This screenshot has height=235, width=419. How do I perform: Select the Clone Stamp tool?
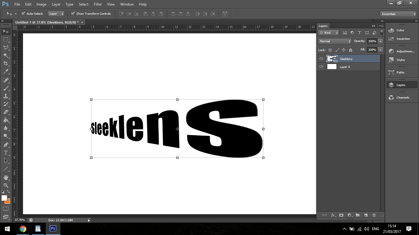[6, 96]
